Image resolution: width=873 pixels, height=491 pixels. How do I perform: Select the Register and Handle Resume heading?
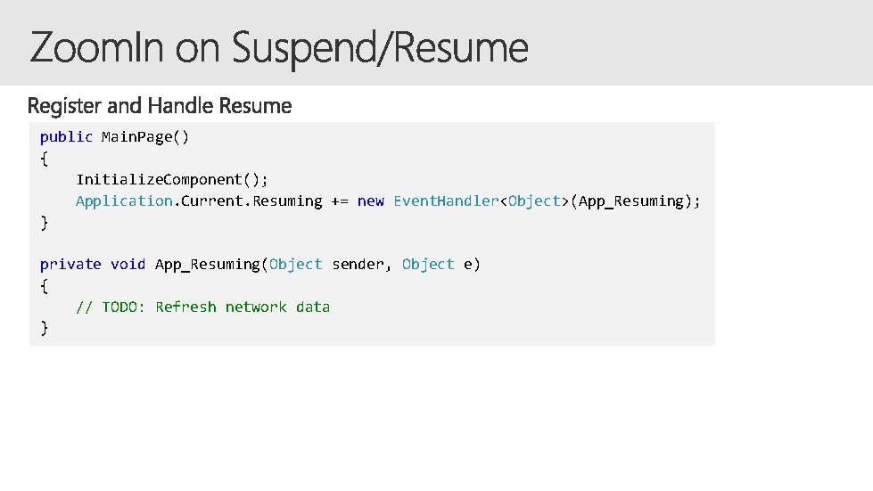[x=160, y=106]
